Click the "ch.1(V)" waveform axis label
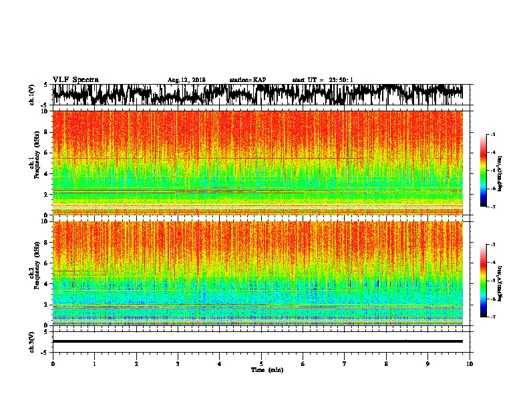 [32, 95]
